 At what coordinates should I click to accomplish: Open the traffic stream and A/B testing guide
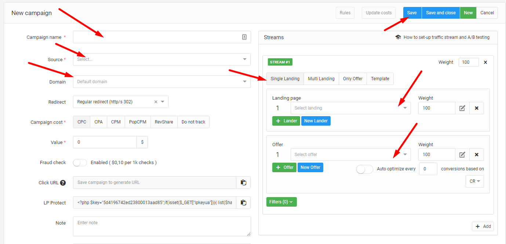[442, 37]
